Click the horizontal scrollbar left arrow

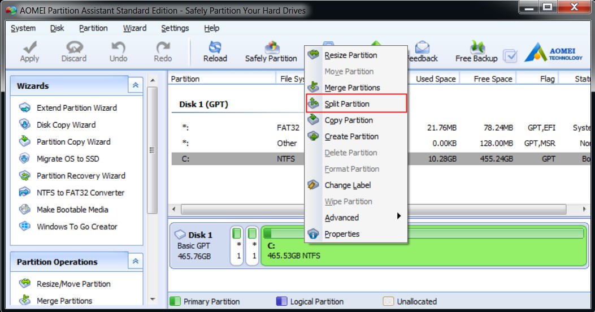(174, 209)
